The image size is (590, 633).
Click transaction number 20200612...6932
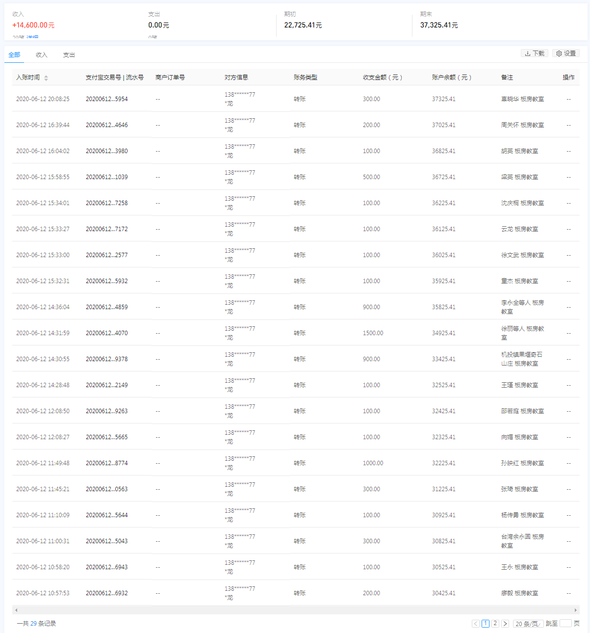point(106,593)
